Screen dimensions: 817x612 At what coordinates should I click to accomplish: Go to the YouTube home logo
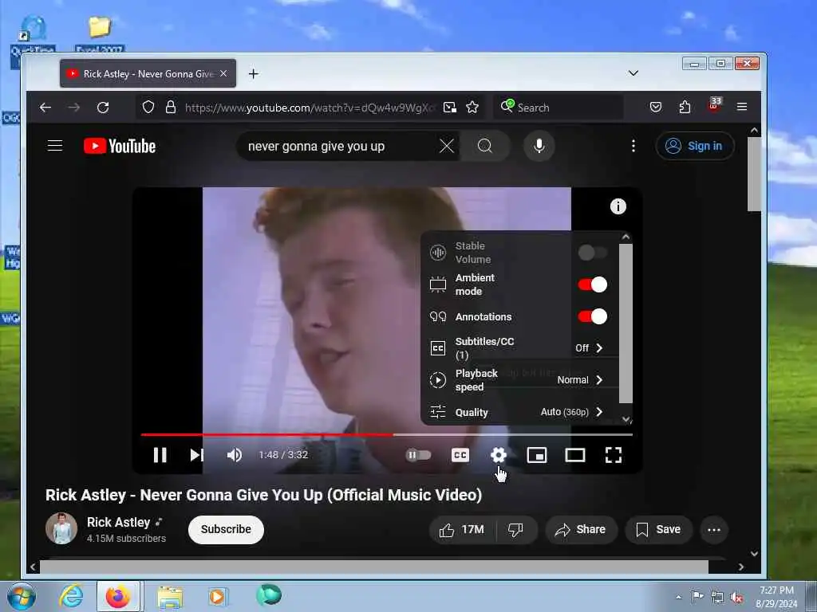[120, 147]
